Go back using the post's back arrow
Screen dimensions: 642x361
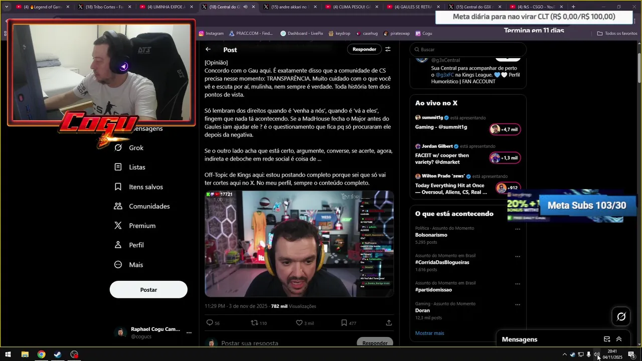click(208, 49)
